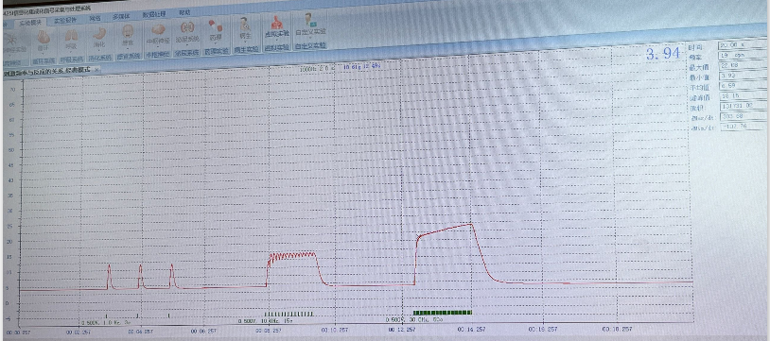Click the black tick stimulus markers below the tetanus plateau
The image size is (770, 341).
click(289, 313)
